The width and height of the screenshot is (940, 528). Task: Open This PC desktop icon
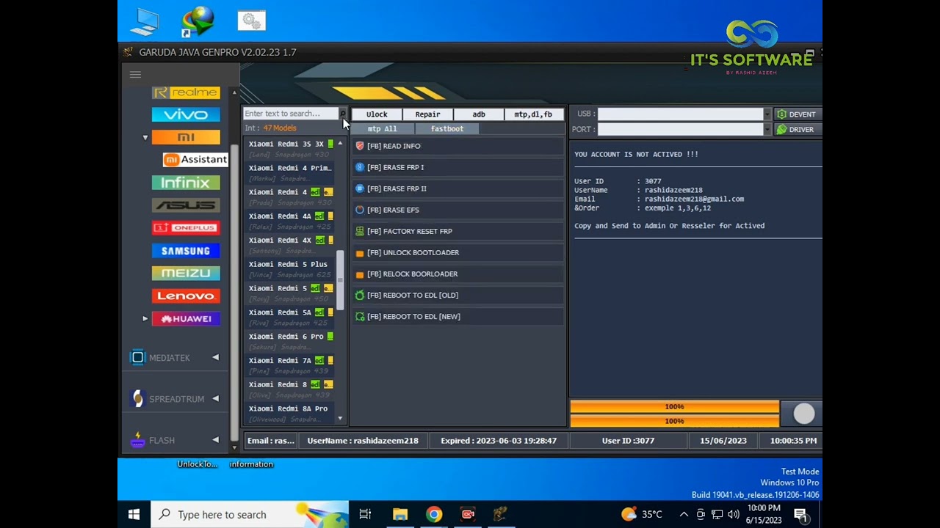coord(145,21)
